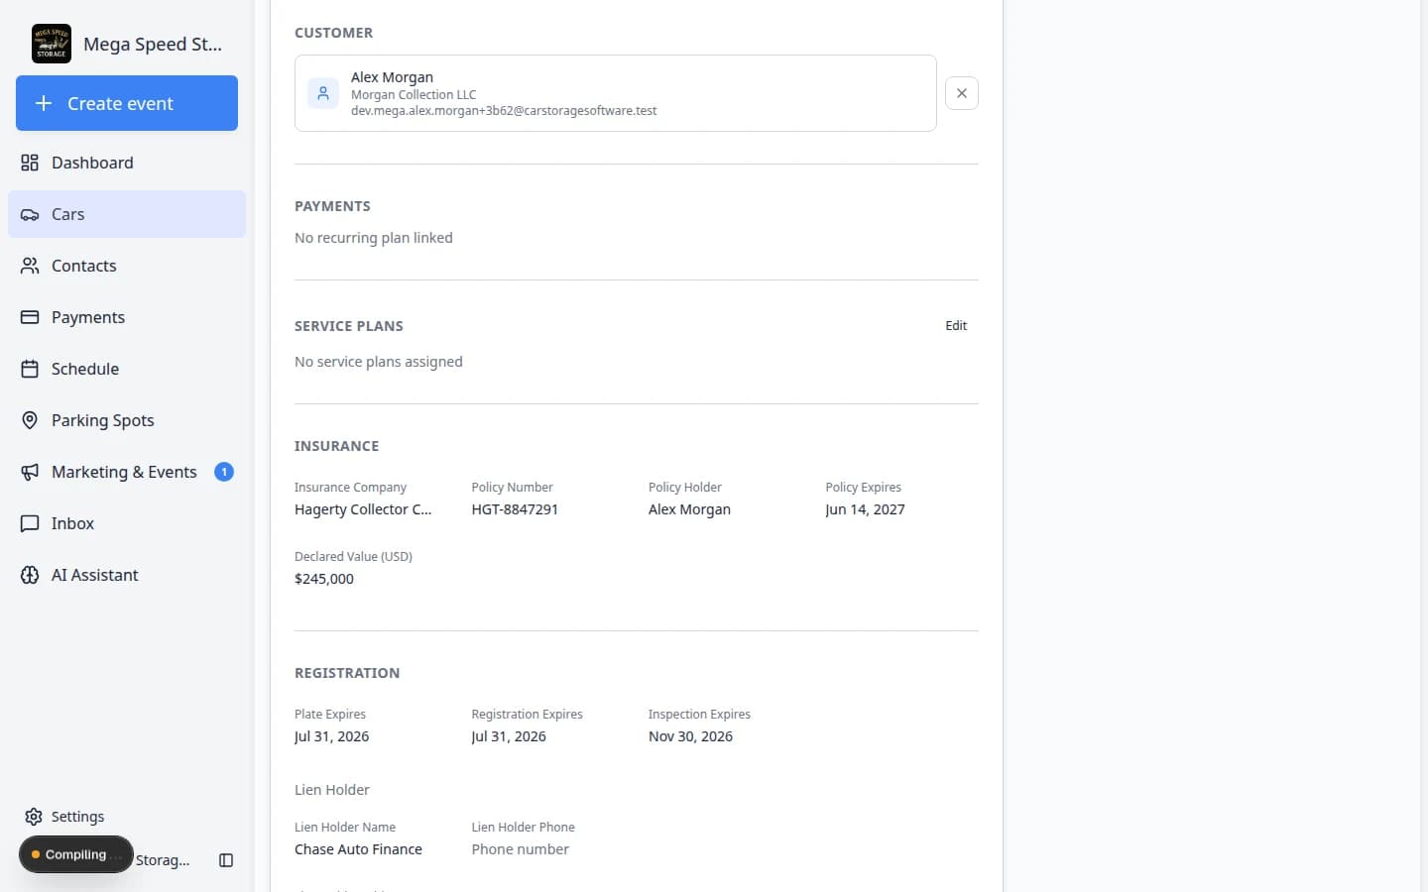The width and height of the screenshot is (1428, 892).
Task: Click the No service plans assigned text
Action: tap(379, 362)
